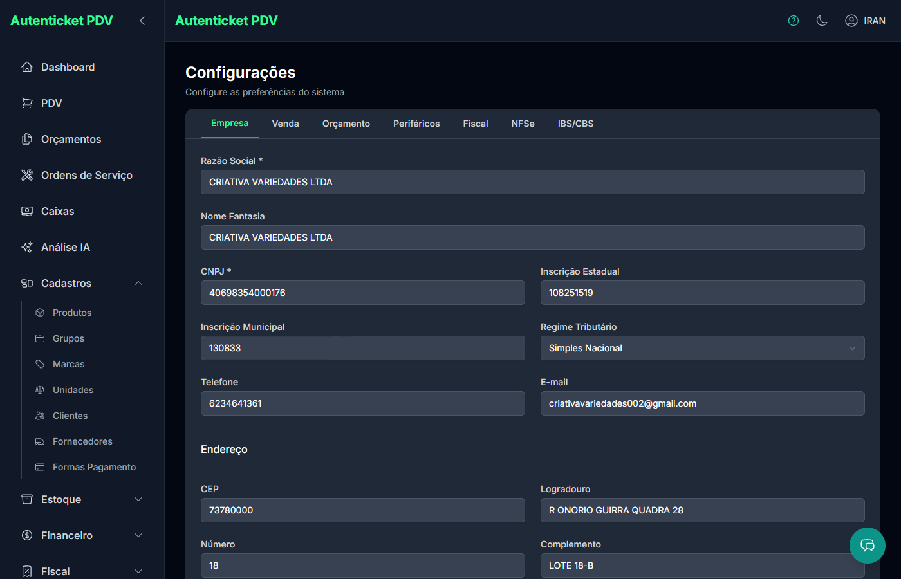Image resolution: width=901 pixels, height=579 pixels.
Task: Open the chat support bubble icon
Action: point(867,545)
